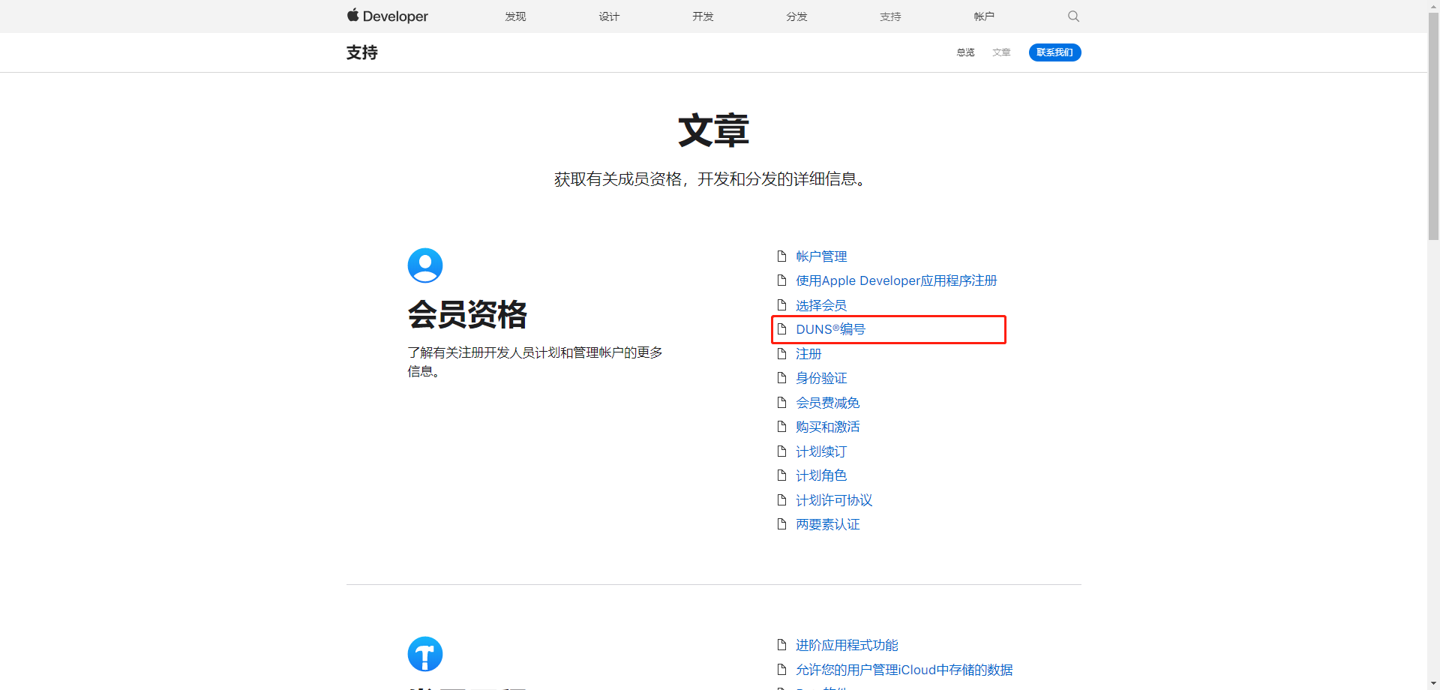The width and height of the screenshot is (1440, 690).
Task: Click document icon beside 注册
Action: click(781, 353)
